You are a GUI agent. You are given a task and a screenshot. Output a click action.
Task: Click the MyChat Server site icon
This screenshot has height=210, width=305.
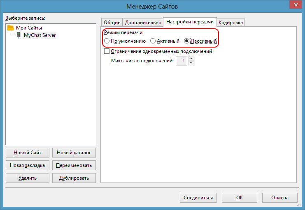point(19,35)
